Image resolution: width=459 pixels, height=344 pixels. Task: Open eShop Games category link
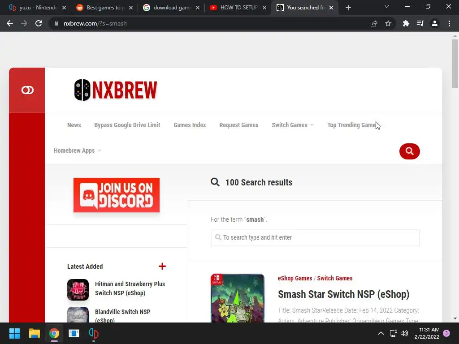tap(295, 278)
